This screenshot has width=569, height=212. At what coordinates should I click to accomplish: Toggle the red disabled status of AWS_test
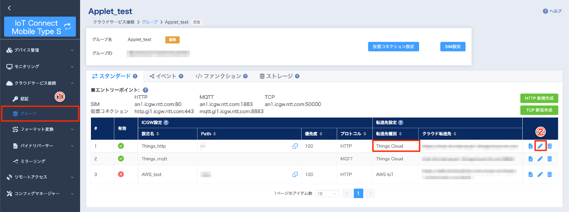[x=121, y=174]
